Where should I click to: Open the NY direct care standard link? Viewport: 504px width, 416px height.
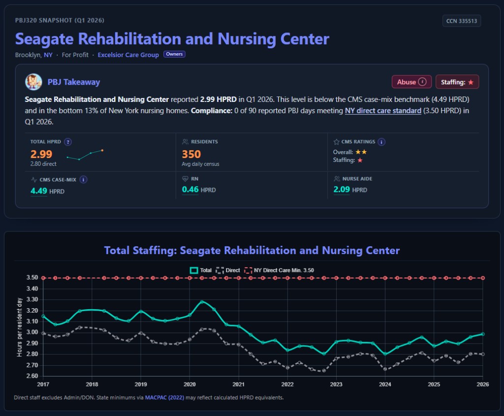(383, 111)
